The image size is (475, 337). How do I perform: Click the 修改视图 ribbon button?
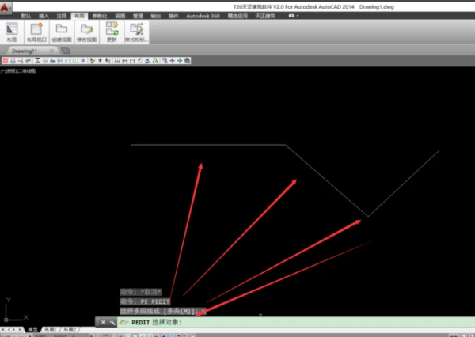(86, 32)
